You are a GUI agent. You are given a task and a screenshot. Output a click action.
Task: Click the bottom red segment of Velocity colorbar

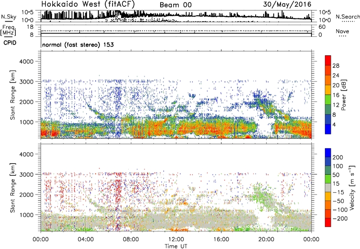328,222
